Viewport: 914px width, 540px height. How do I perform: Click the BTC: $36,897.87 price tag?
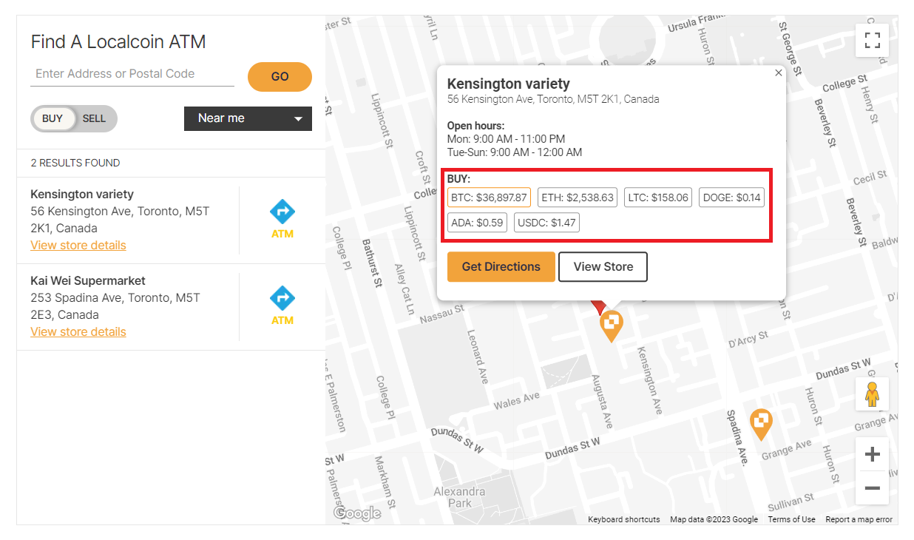coord(489,198)
